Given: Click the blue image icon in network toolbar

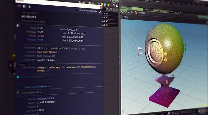Looking at the screenshot, I should [105, 5].
